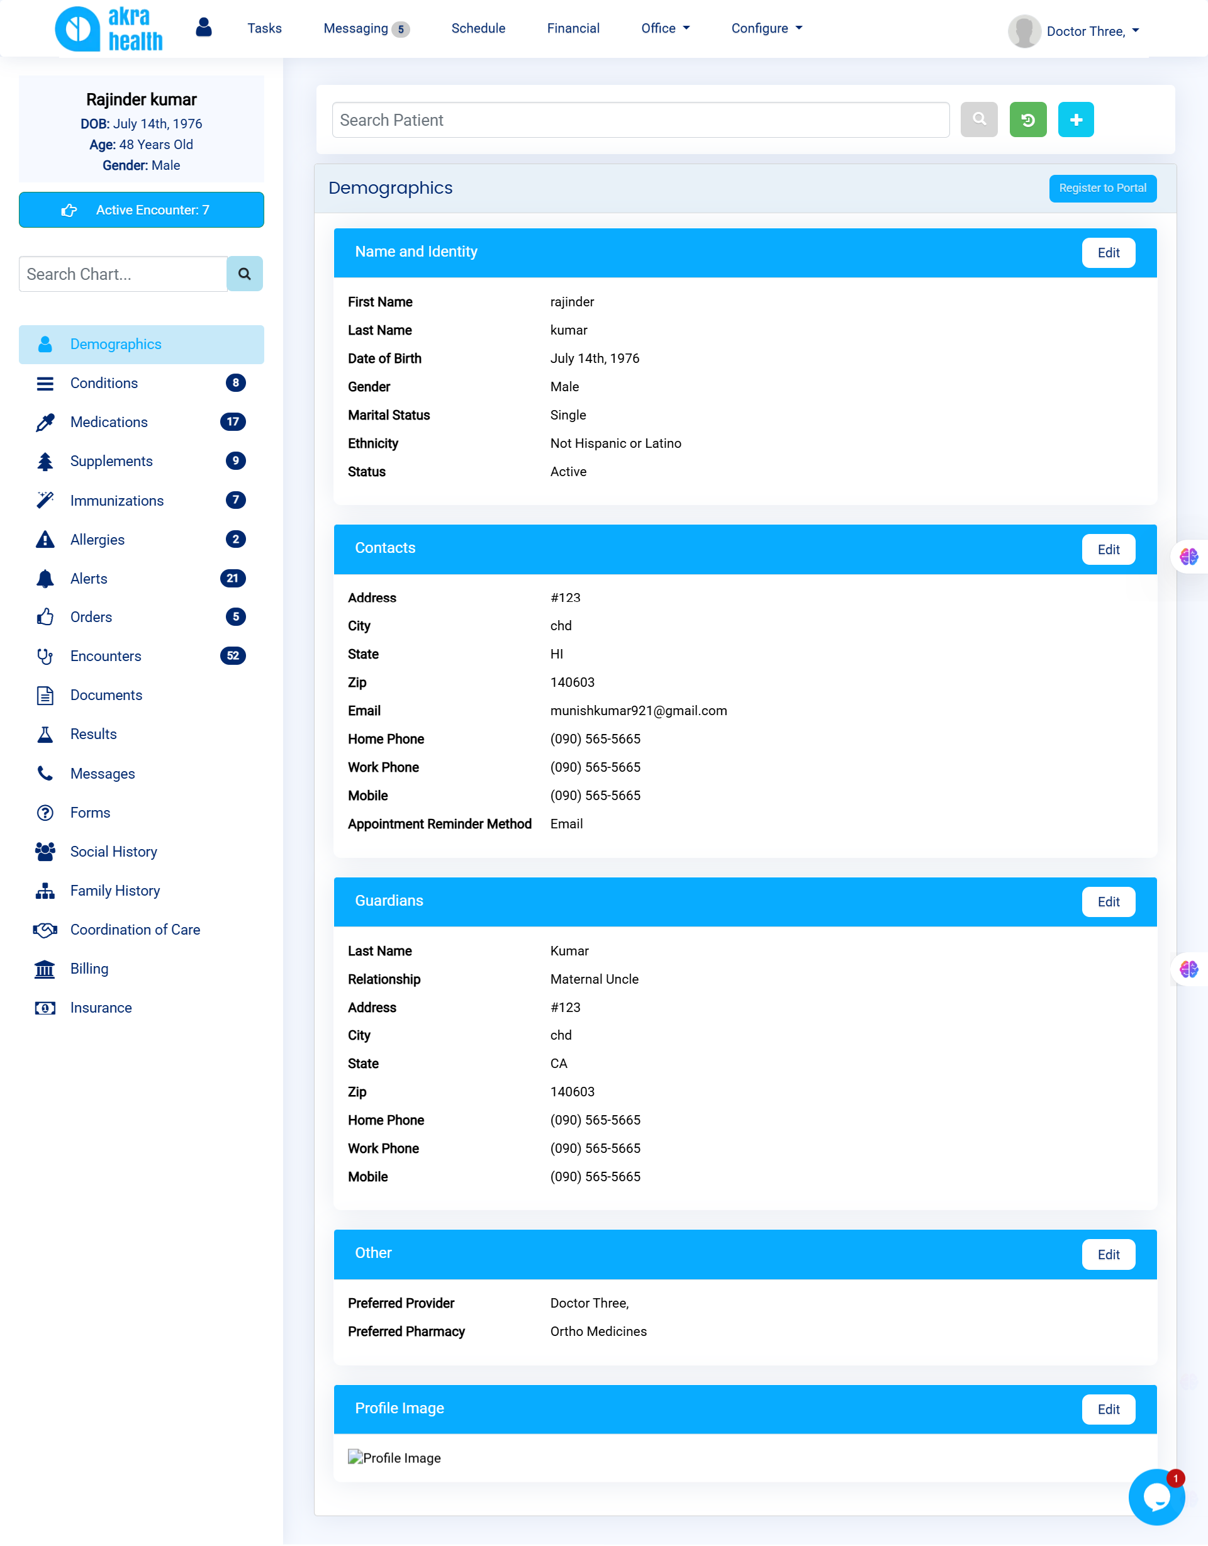
Task: Open the Schedule menu item
Action: pos(478,28)
